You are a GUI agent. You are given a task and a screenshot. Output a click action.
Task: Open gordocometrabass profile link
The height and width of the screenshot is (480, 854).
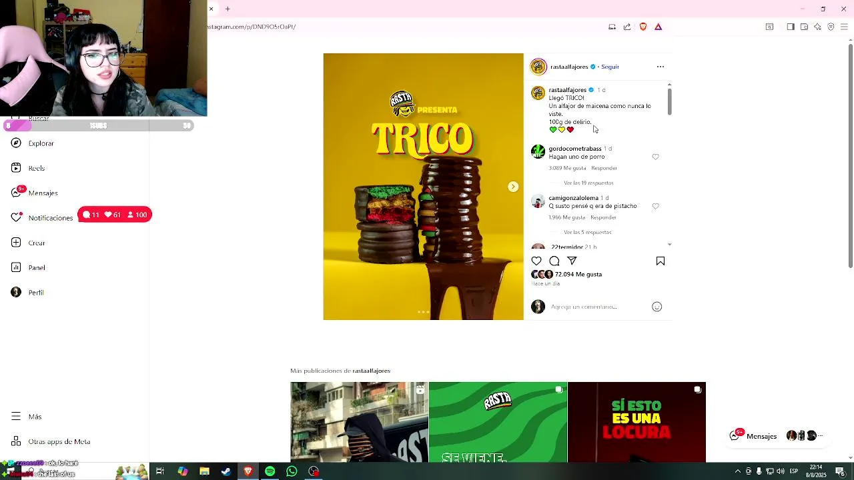575,149
